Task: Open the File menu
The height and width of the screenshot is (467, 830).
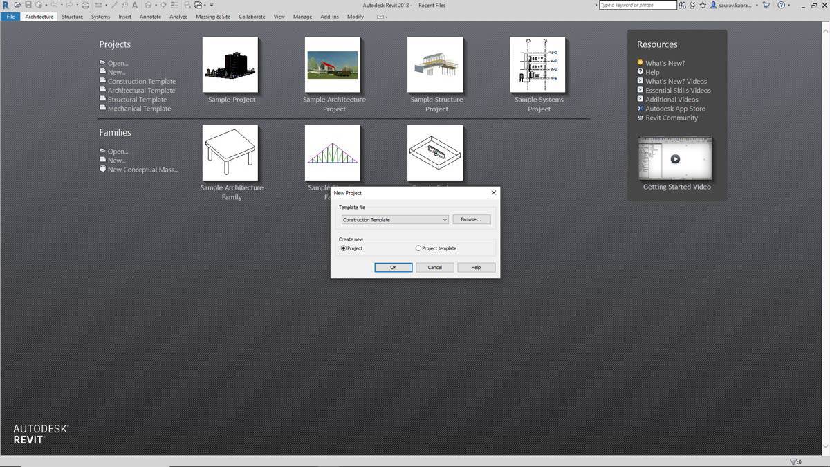Action: click(10, 17)
